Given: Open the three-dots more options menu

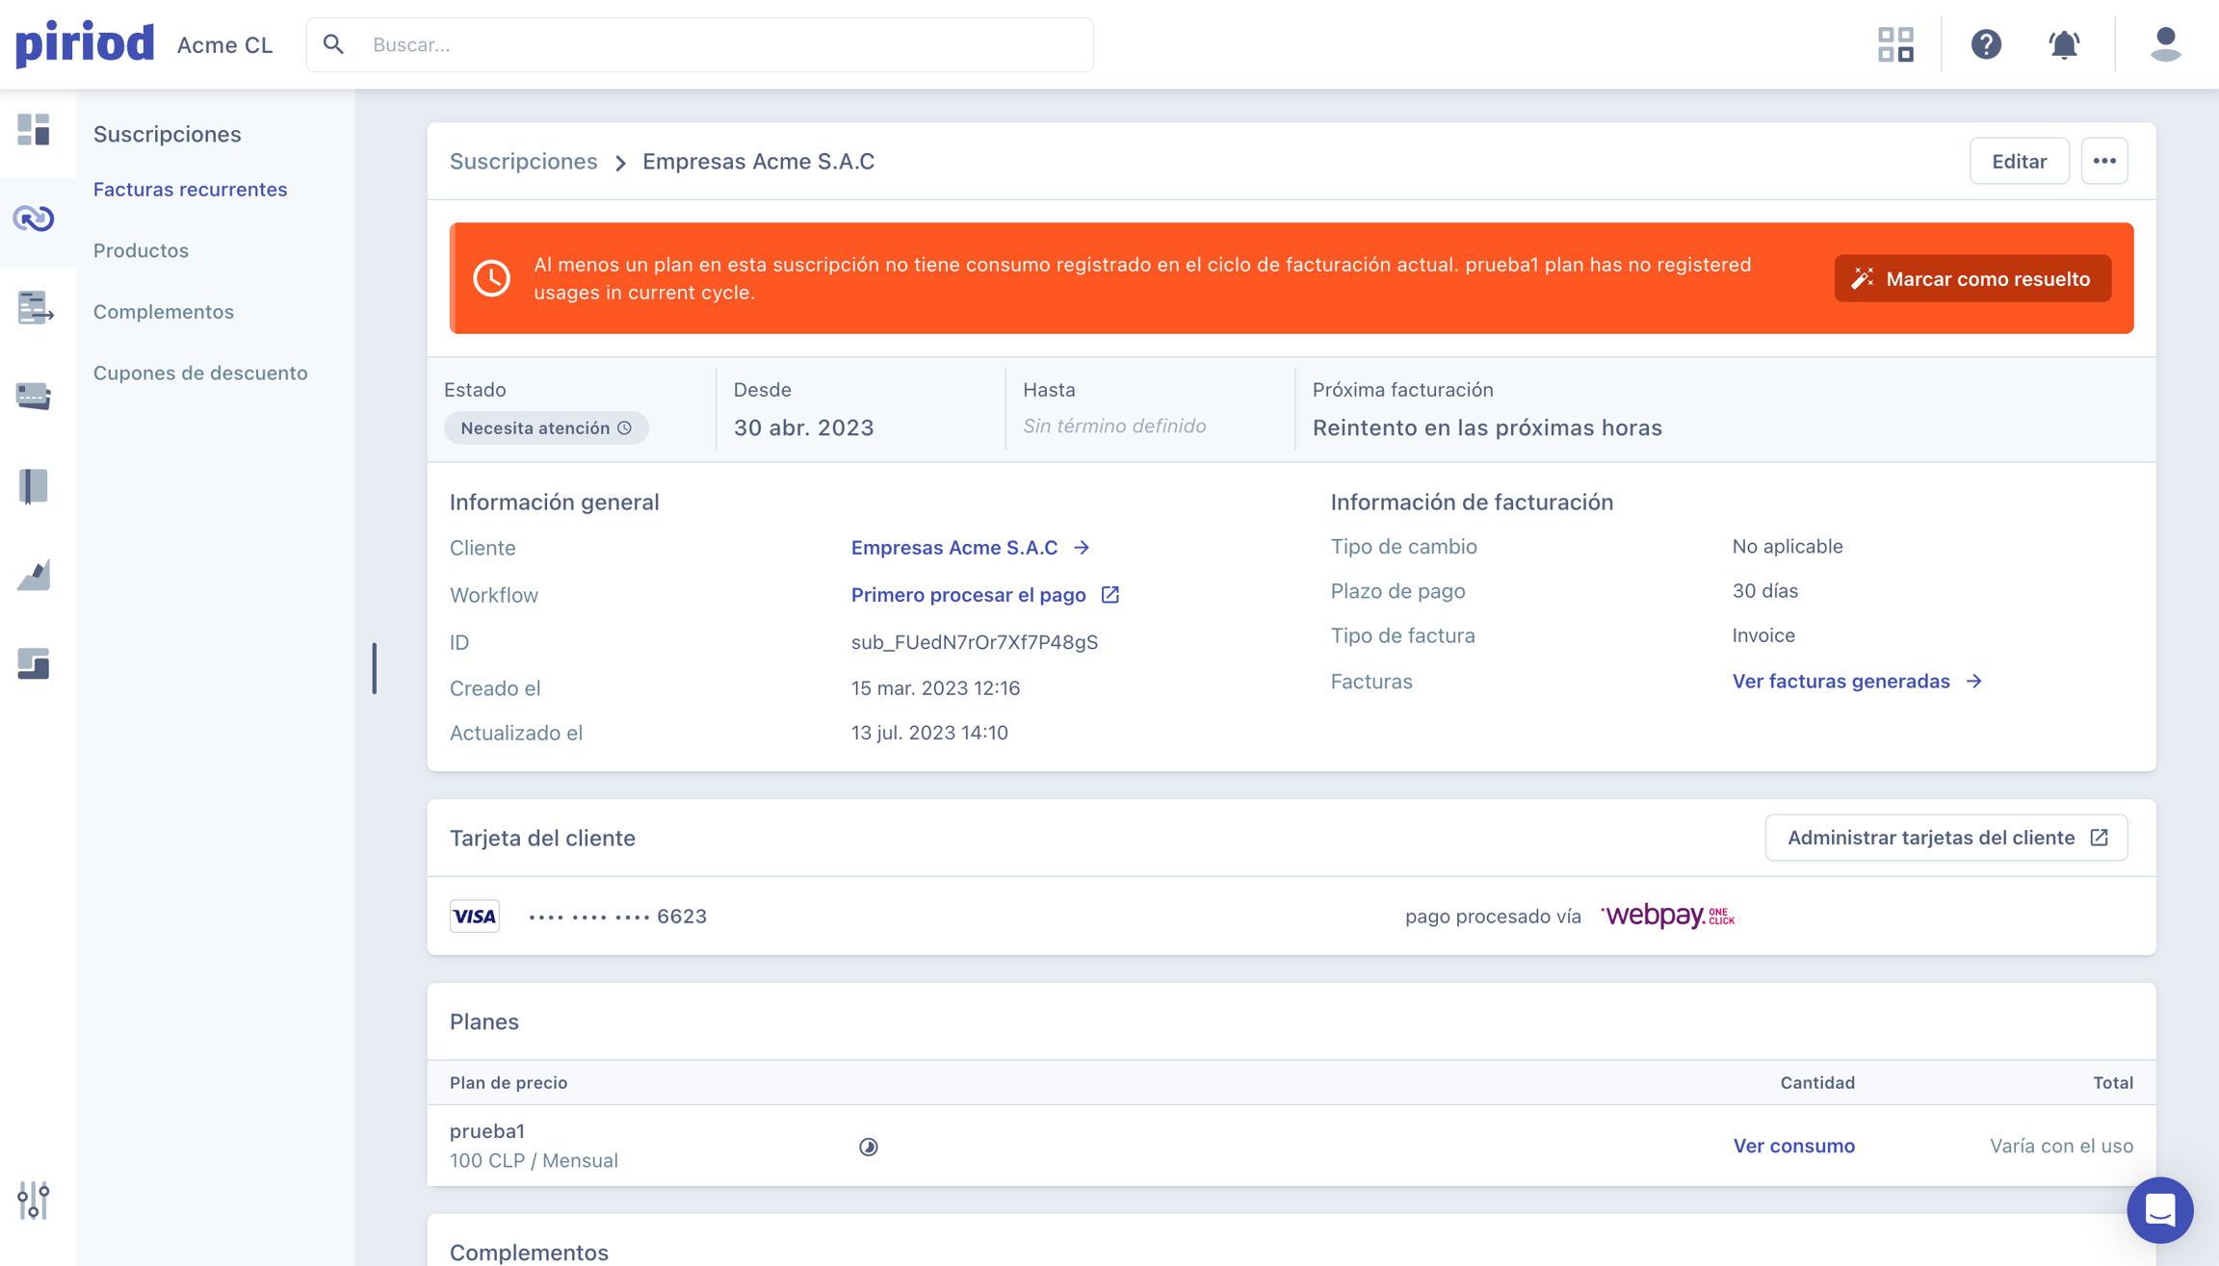Looking at the screenshot, I should coord(2104,161).
